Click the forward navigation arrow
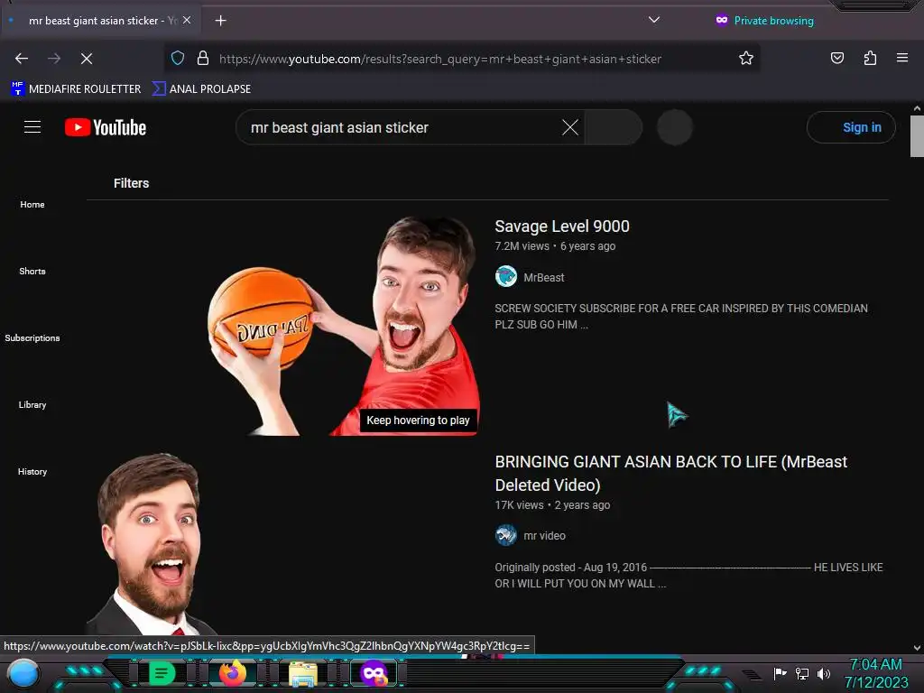The height and width of the screenshot is (693, 924). point(54,59)
